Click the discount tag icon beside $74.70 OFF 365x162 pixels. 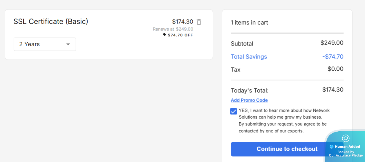[x=165, y=34]
